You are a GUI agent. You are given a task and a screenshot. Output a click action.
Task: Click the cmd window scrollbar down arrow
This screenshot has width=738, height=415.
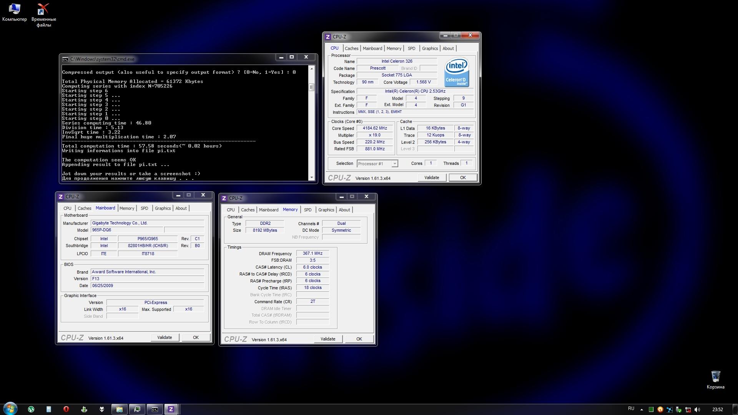click(312, 178)
